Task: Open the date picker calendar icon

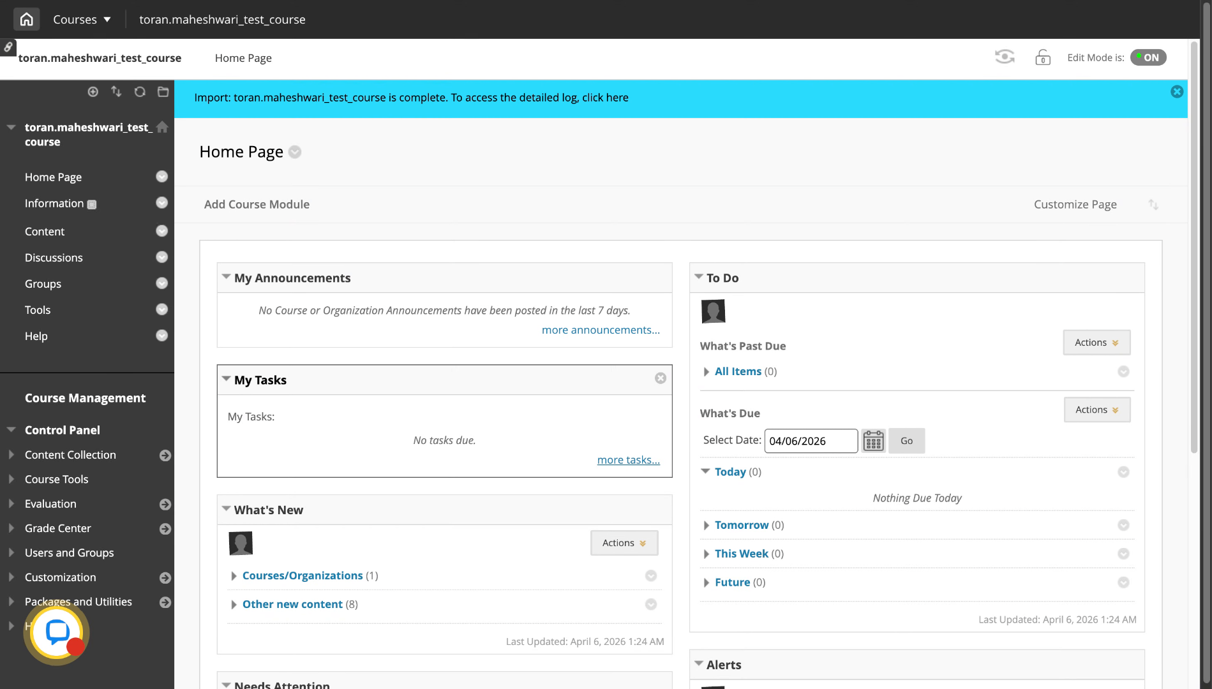Action: point(873,441)
